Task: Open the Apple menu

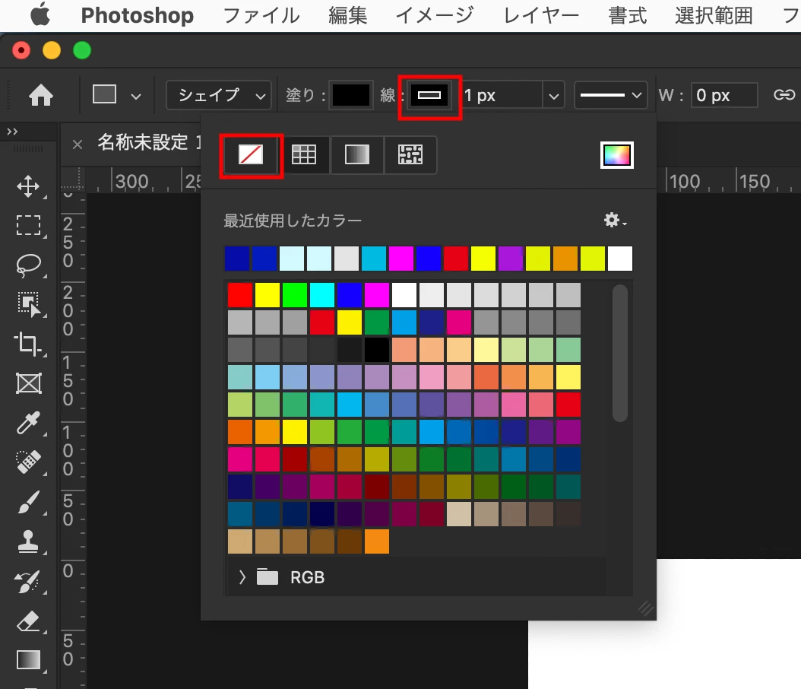Action: coord(40,14)
